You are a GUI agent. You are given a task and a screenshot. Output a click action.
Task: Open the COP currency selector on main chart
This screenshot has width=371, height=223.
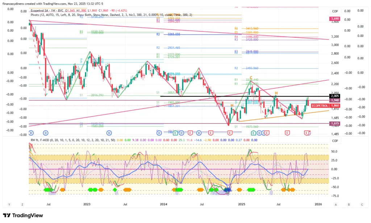pos(335,12)
